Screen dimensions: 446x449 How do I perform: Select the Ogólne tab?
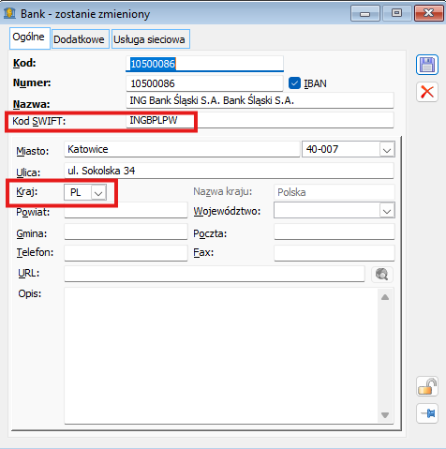pyautogui.click(x=29, y=38)
